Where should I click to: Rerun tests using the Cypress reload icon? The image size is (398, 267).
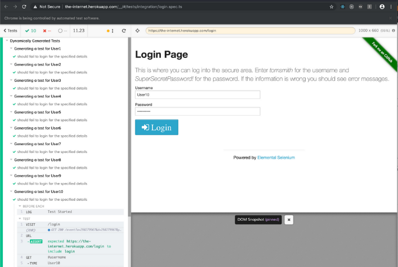click(124, 31)
